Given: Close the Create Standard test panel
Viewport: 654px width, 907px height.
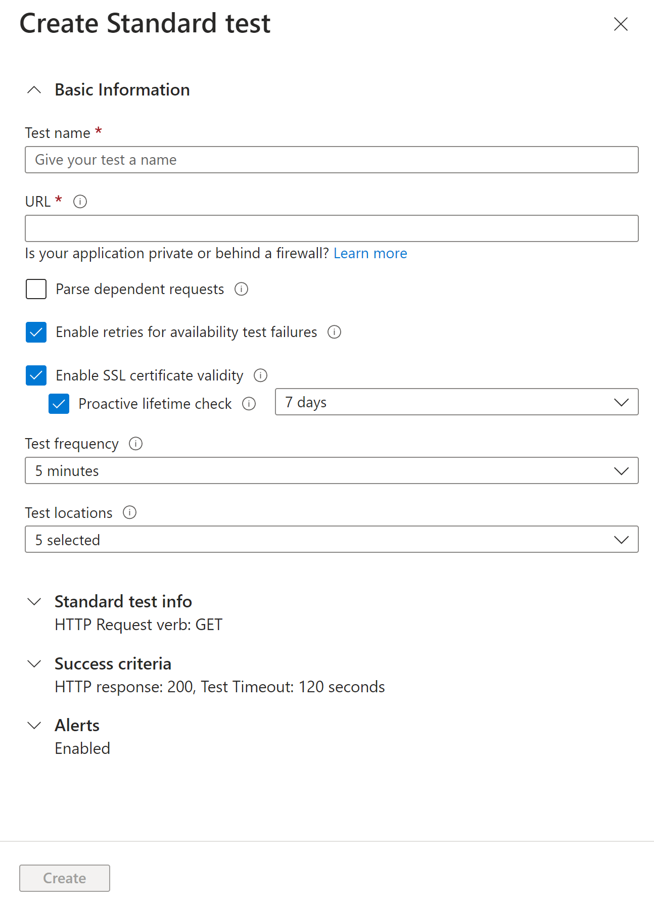Looking at the screenshot, I should pos(620,24).
